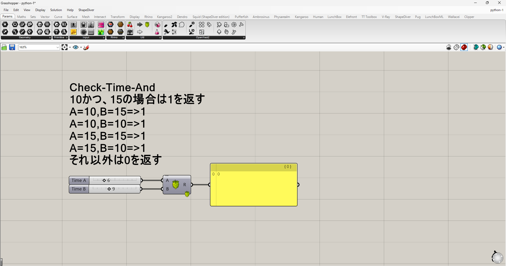Open the zoom level dropdown showing 163%
Image resolution: width=506 pixels, height=266 pixels.
pyautogui.click(x=58, y=47)
